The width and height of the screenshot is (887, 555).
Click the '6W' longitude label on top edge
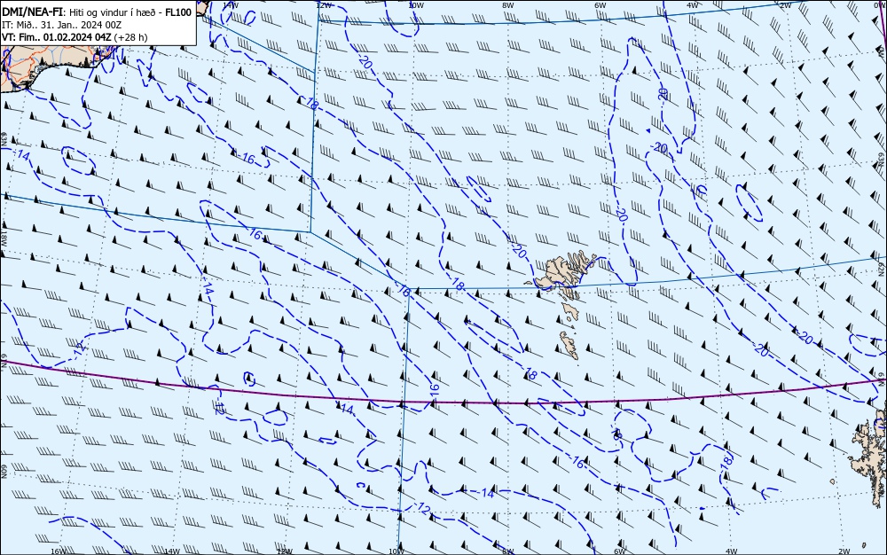[600, 5]
